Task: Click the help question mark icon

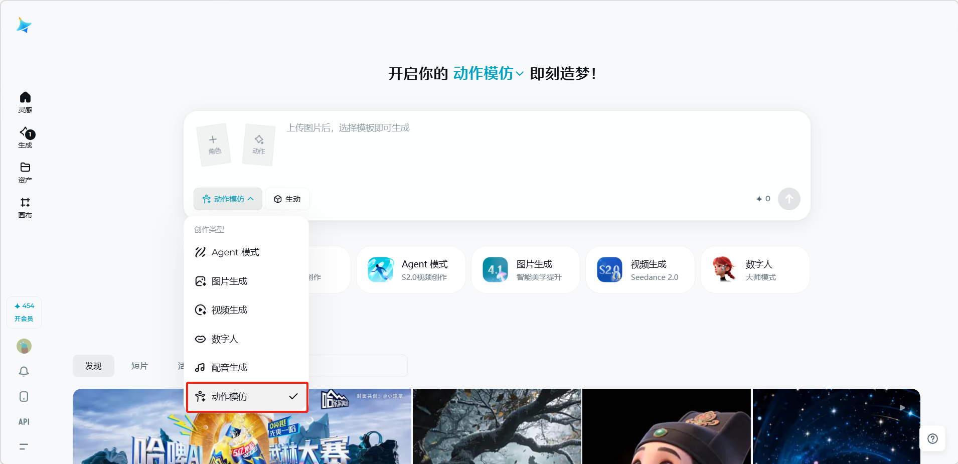Action: [932, 439]
